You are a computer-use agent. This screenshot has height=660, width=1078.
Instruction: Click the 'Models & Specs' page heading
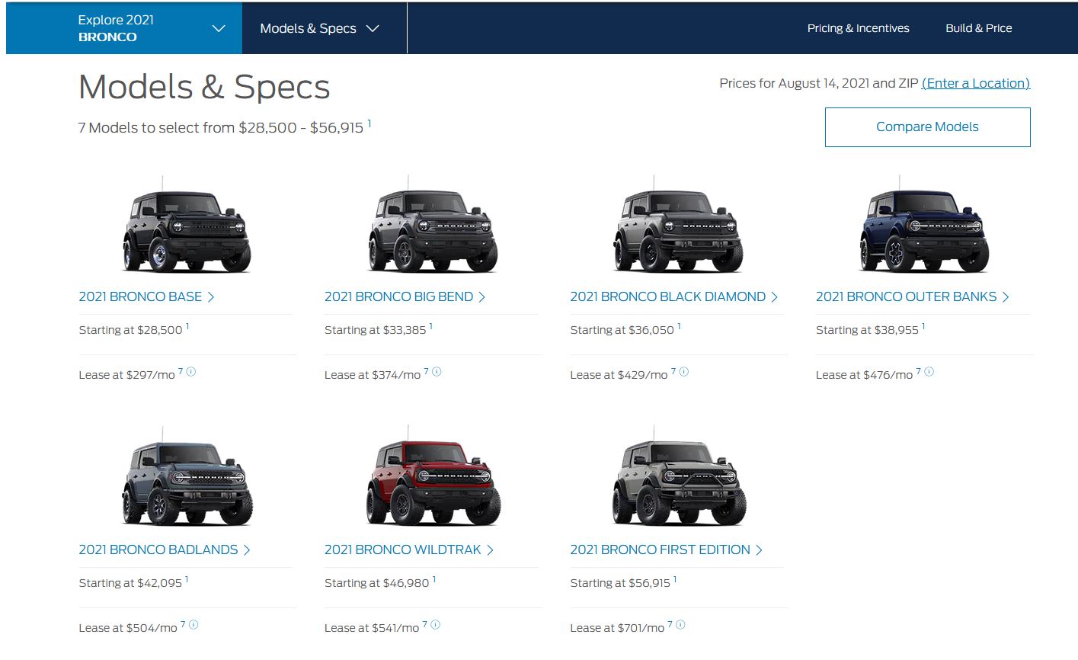tap(204, 87)
